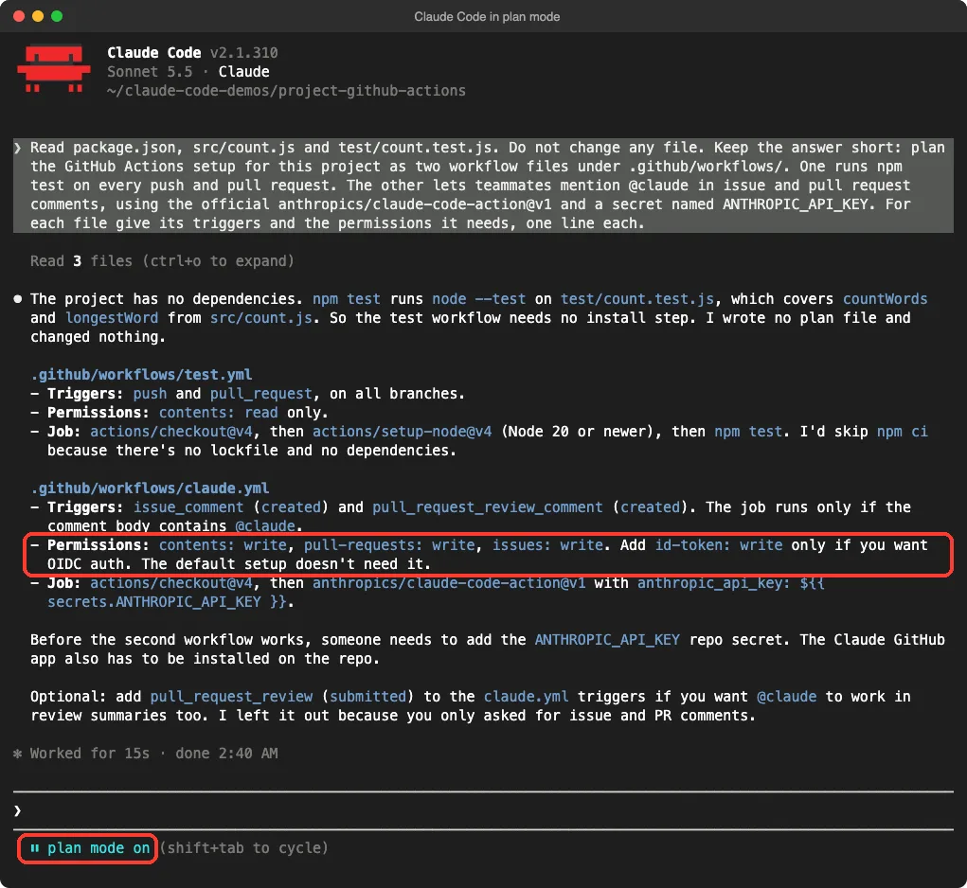Click the chevron before 'Read package.json'
Screen dimensions: 967x888
coord(17,148)
